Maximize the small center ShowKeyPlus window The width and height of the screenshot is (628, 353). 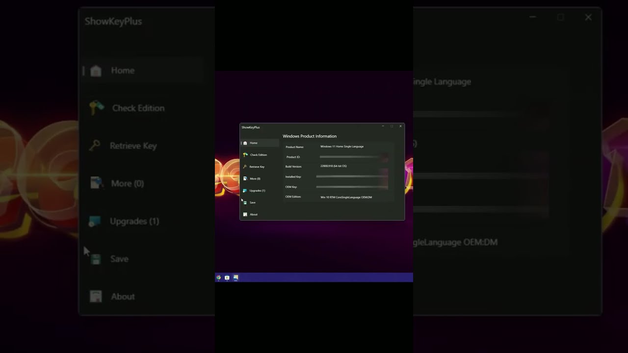pyautogui.click(x=392, y=126)
